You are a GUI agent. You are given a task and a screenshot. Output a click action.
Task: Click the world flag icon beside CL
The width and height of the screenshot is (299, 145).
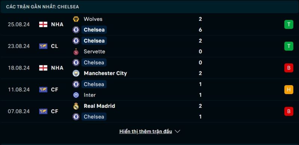43,46
